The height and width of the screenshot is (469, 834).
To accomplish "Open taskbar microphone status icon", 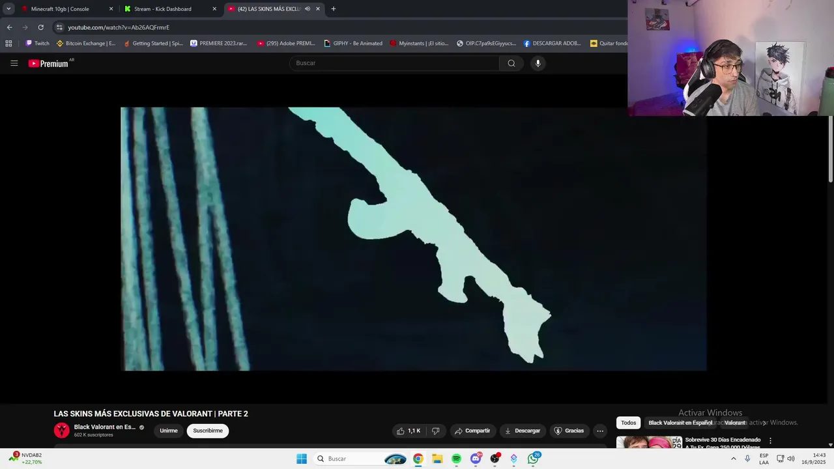I will click(x=747, y=459).
